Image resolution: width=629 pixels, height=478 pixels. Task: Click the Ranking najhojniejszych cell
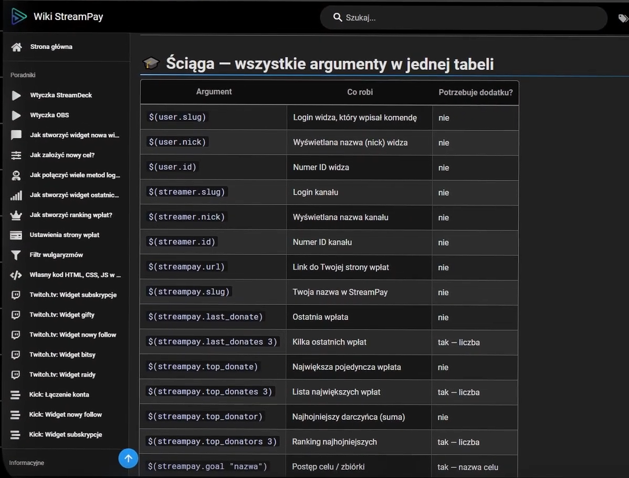tap(359, 442)
